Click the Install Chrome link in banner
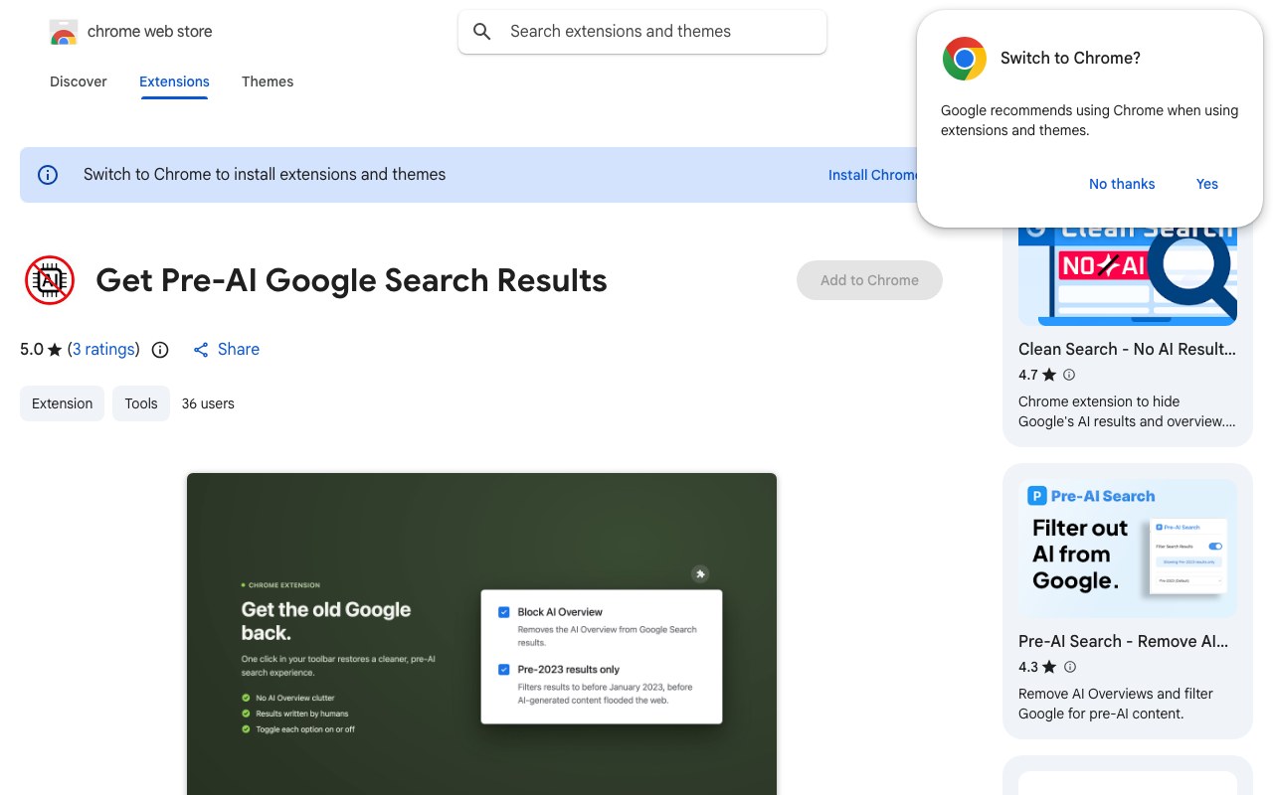Viewport: 1273px width, 795px height. click(x=873, y=175)
